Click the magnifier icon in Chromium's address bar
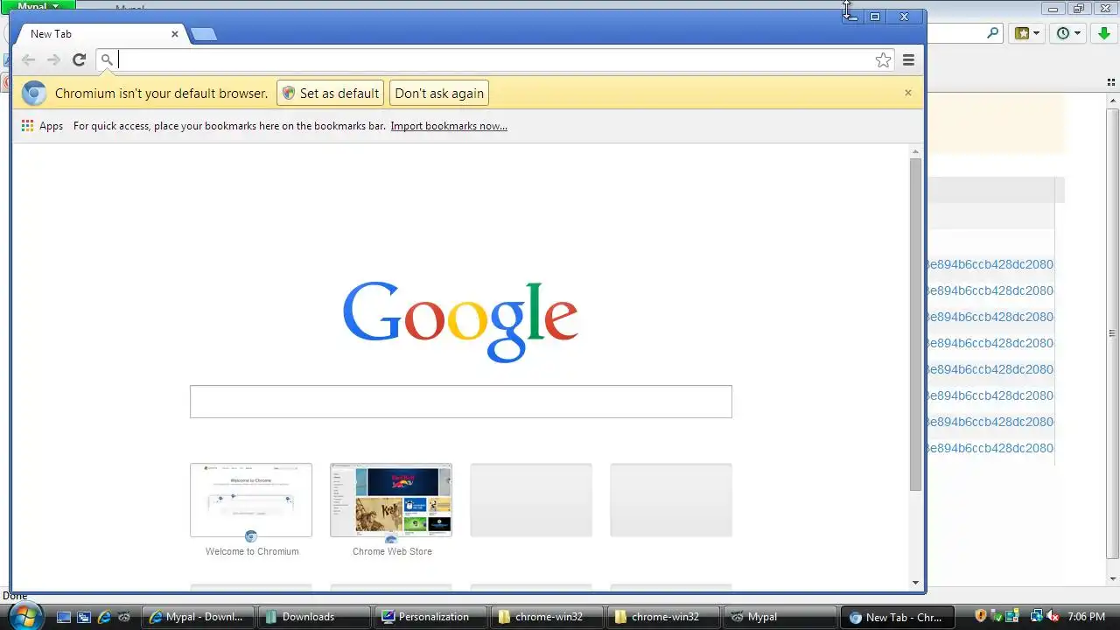1120x630 pixels. click(107, 60)
